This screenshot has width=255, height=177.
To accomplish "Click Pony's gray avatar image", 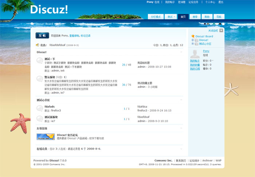I will (195, 54).
